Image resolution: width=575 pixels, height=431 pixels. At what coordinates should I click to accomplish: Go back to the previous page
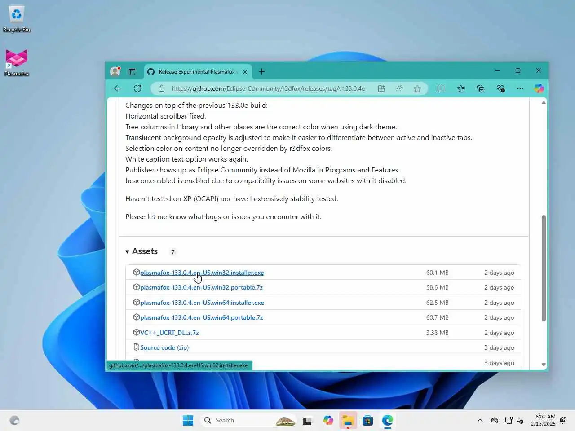[118, 88]
